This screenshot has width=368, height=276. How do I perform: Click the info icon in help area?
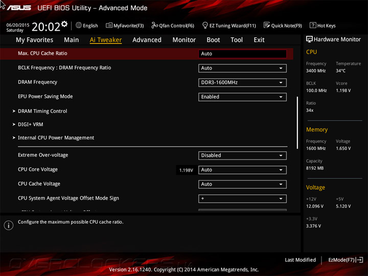9,225
